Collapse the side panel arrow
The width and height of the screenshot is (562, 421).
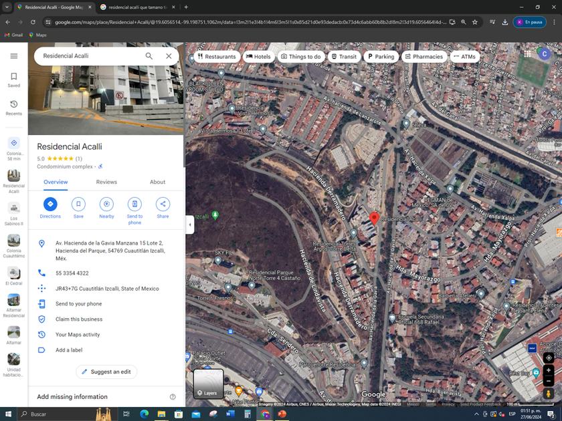tap(190, 225)
